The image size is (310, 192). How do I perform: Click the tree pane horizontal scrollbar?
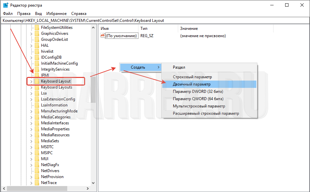[46, 189]
